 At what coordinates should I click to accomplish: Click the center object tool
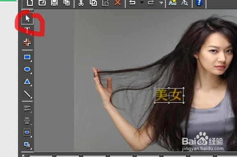click(27, 133)
